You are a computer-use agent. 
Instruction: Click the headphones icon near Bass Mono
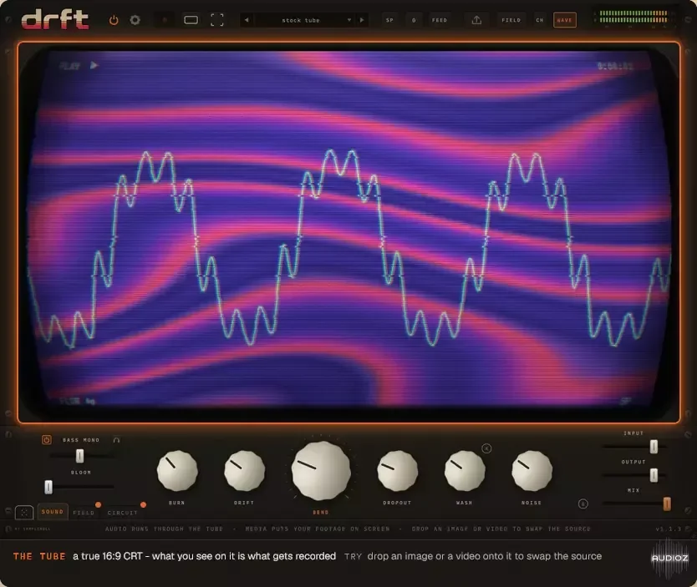click(116, 440)
